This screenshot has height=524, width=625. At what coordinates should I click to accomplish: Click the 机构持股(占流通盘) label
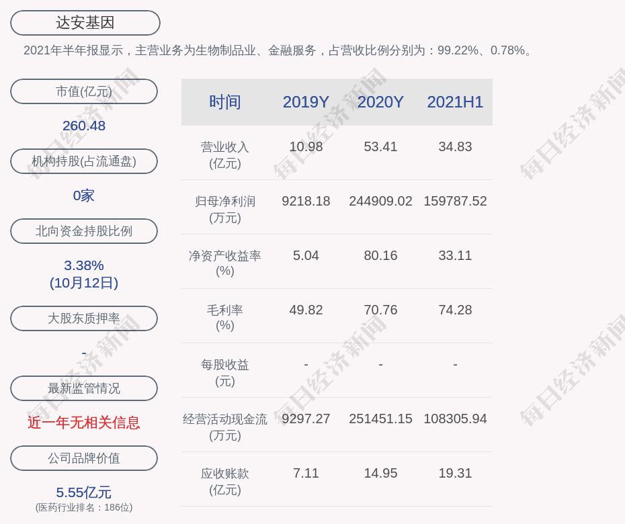coord(84,161)
